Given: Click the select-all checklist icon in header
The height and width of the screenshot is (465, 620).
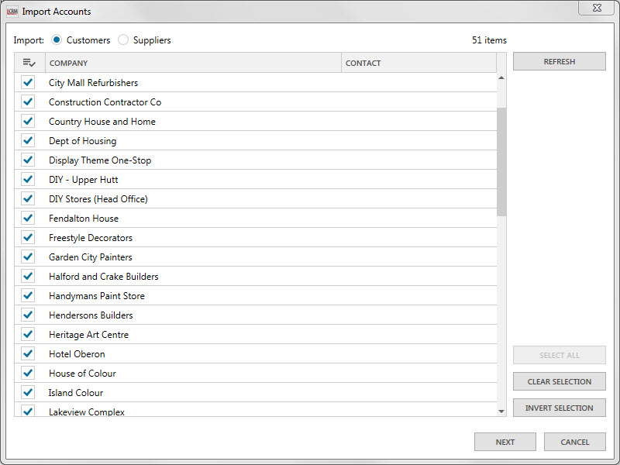Looking at the screenshot, I should [29, 63].
